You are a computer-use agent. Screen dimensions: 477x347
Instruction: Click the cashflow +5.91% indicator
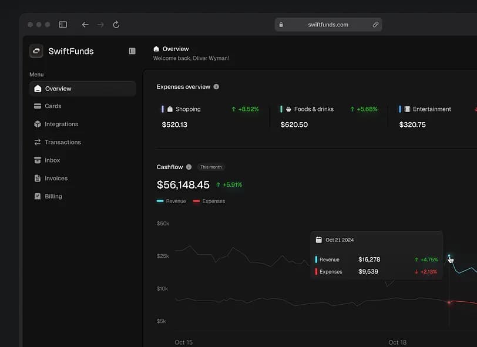pyautogui.click(x=229, y=184)
